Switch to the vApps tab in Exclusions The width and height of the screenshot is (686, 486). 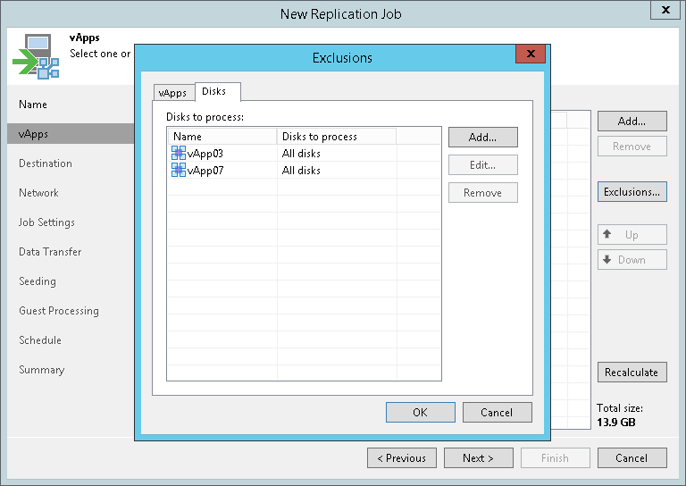pyautogui.click(x=172, y=93)
